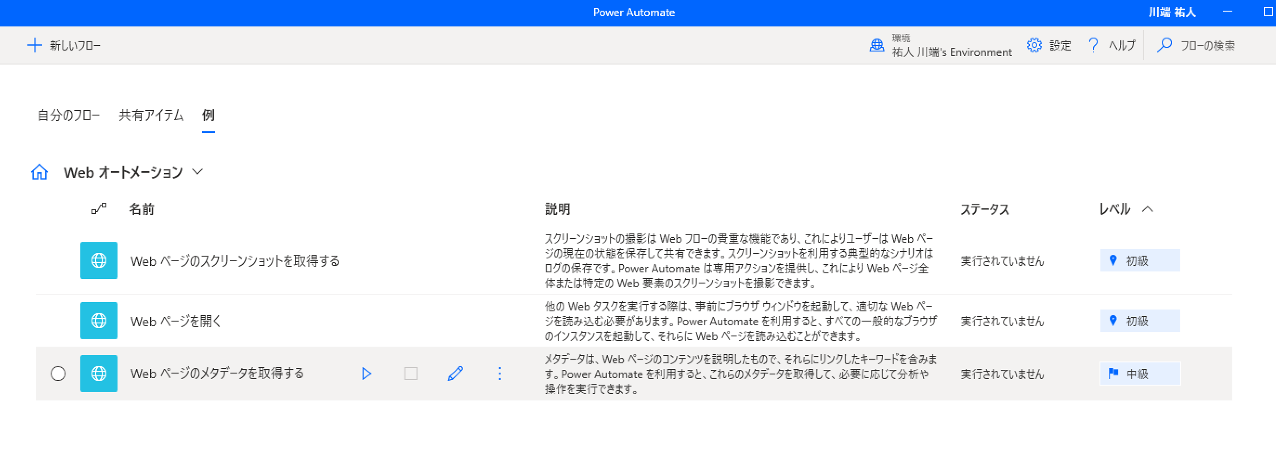Switch to the 自分のフロー tab
The width and height of the screenshot is (1276, 458).
point(69,115)
